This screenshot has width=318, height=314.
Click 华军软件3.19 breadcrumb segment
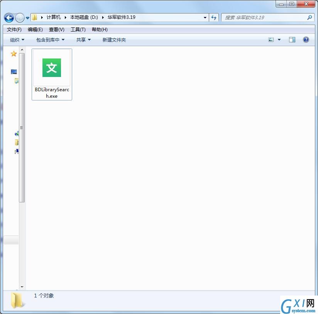(122, 17)
